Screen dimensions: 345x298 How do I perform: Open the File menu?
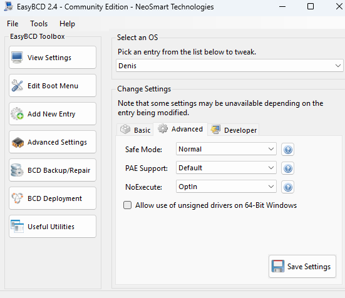point(13,24)
